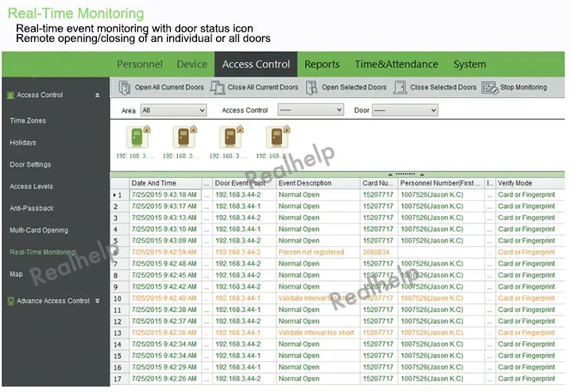Select the 7/25/2015 9:42:29 AM cell

click(x=164, y=367)
